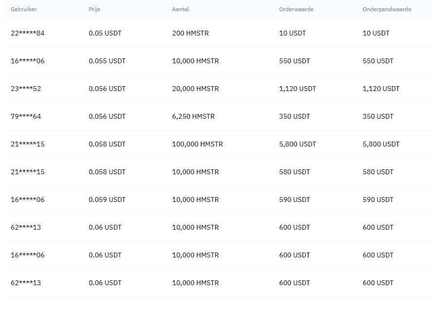Click the 0.05 USDT price cell
This screenshot has height=310, width=432.
(x=105, y=33)
